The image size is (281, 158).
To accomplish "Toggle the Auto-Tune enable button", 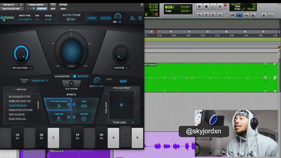I will click(105, 18).
